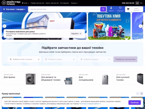Open the Для холодильників parts category
This screenshot has height=109, width=145.
pyautogui.click(x=95, y=78)
